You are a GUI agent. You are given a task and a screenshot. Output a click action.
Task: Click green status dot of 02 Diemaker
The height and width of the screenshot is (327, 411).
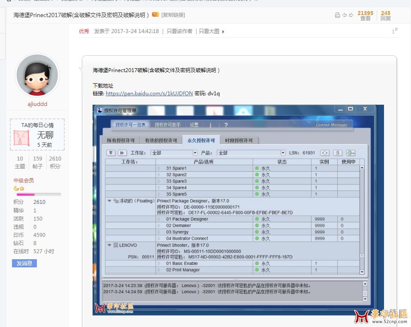[x=257, y=226]
